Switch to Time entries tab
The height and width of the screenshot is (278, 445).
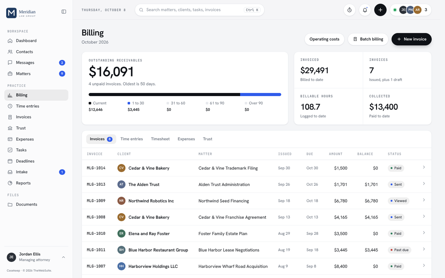click(132, 139)
